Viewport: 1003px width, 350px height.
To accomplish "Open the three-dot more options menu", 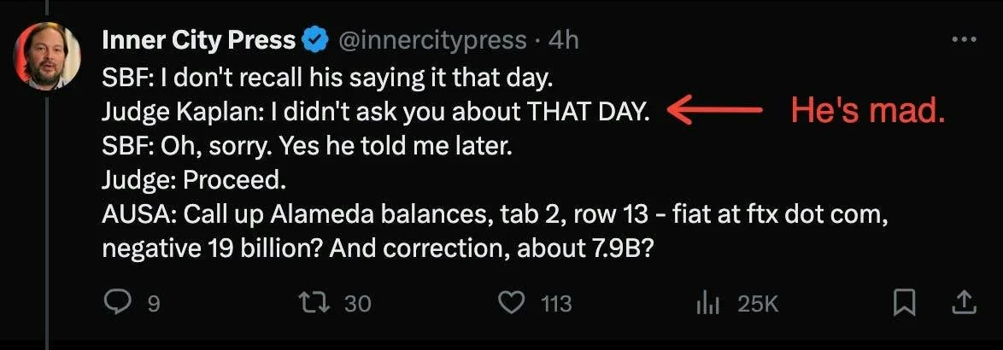I will [963, 40].
